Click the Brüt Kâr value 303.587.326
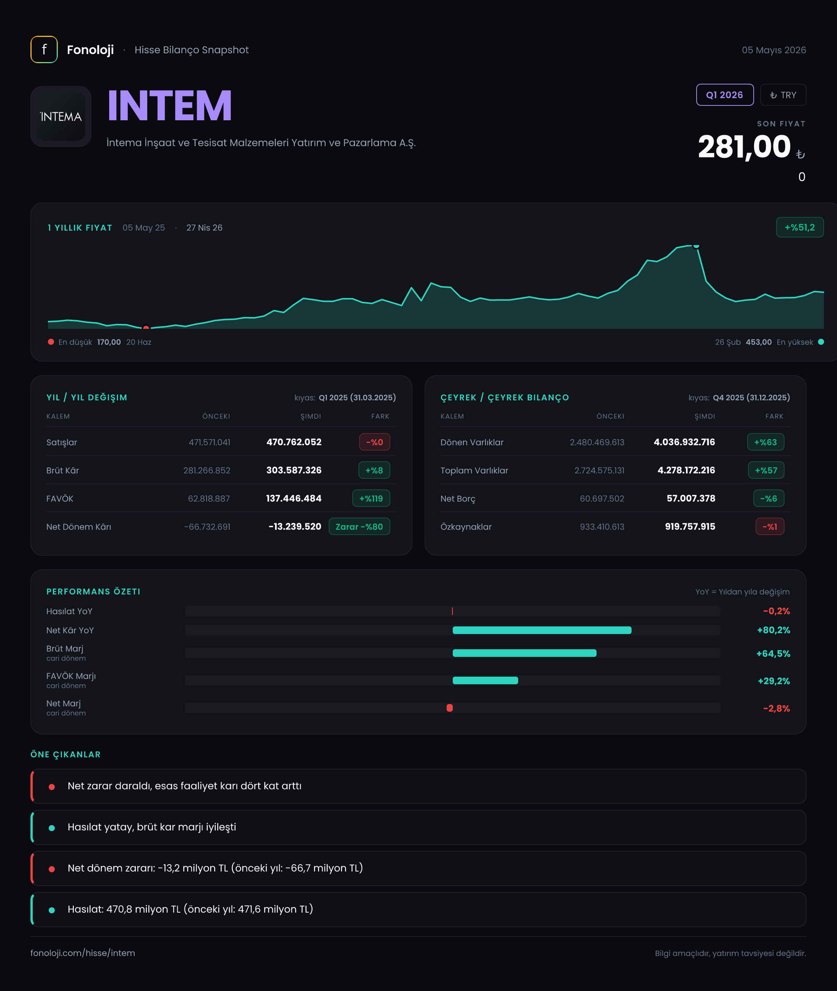This screenshot has height=991, width=837. (294, 470)
